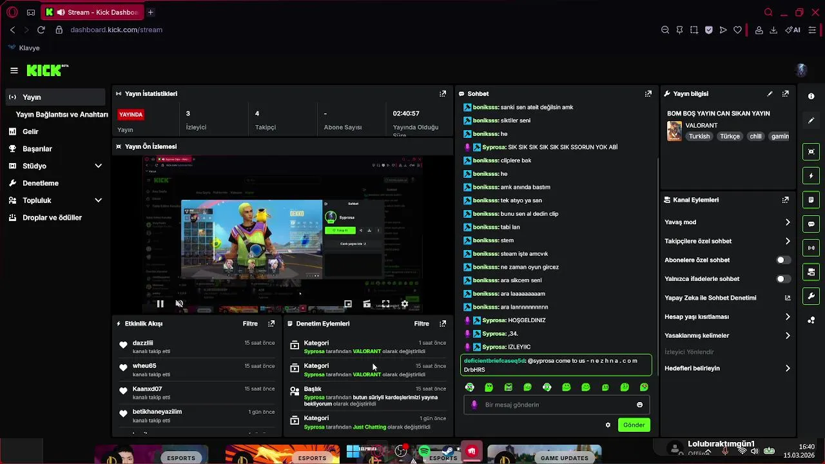The height and width of the screenshot is (464, 825).
Task: Pop out the Sohbet chat panel
Action: 648,93
